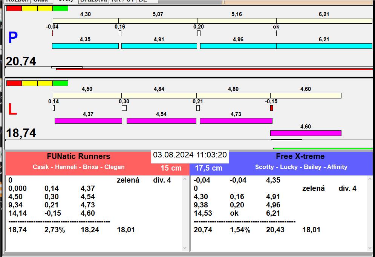Screen dimensions: 375x257
Task: Click the offset magenta 4,60 bar in lane L
Action: 306,133
